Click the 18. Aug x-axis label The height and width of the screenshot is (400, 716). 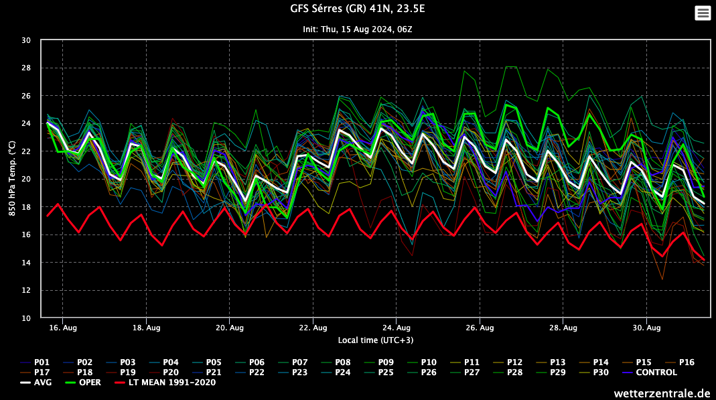coord(146,328)
